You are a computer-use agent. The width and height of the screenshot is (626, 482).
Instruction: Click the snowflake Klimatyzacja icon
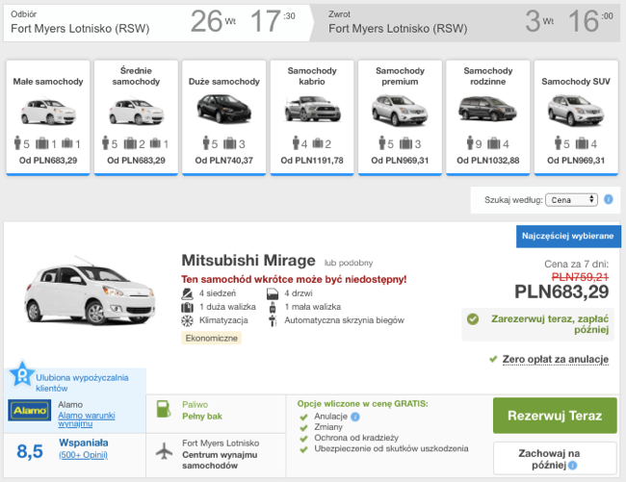pos(187,321)
